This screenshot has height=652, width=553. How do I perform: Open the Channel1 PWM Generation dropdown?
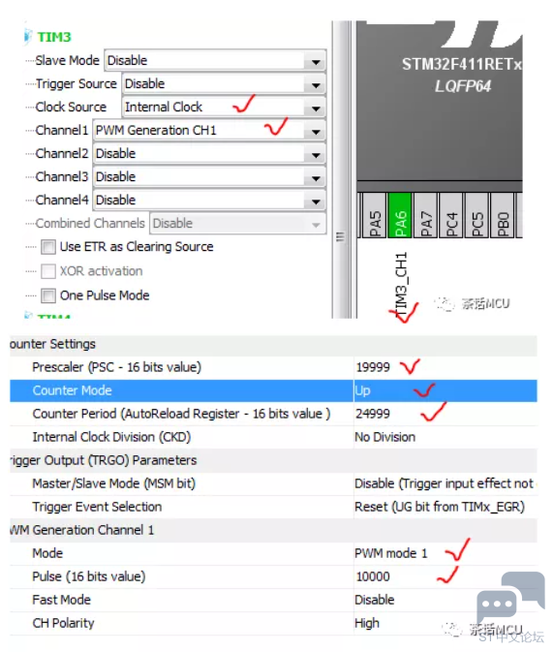pyautogui.click(x=209, y=131)
